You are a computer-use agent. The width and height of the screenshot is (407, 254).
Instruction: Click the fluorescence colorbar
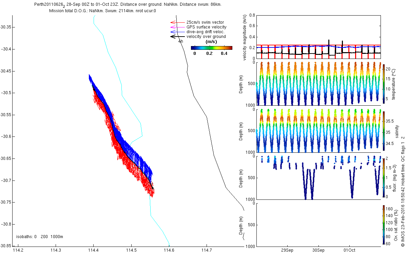point(384,178)
